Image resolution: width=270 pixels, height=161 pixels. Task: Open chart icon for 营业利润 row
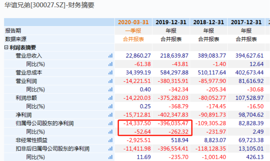coord(110,81)
